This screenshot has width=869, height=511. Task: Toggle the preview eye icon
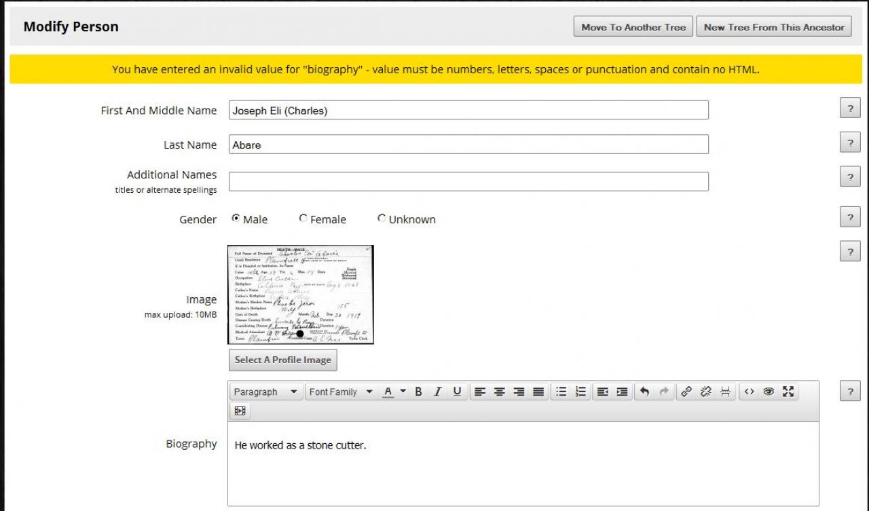pos(769,392)
